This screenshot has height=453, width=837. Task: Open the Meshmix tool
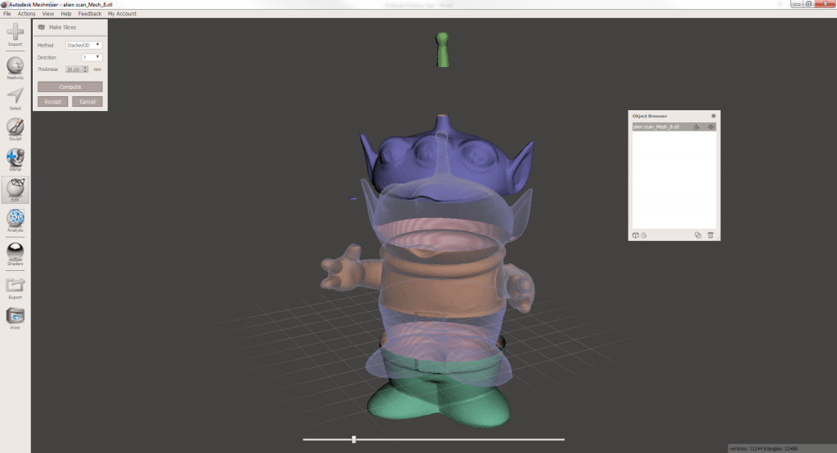15,67
